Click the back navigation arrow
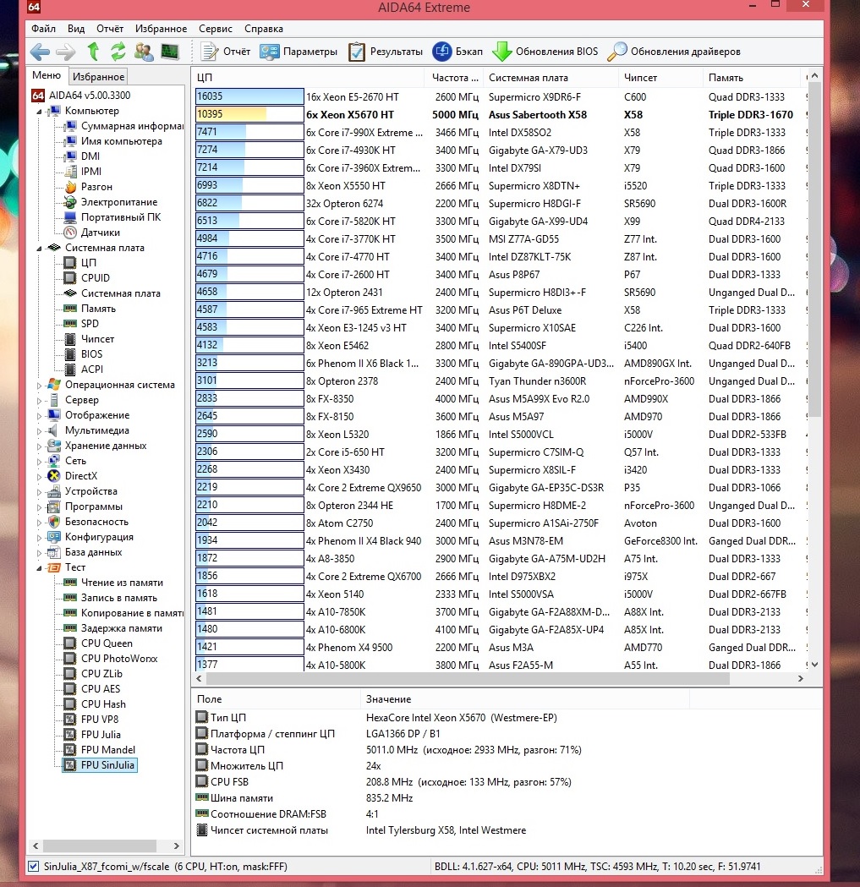Screen dimensions: 860x887 pos(41,52)
